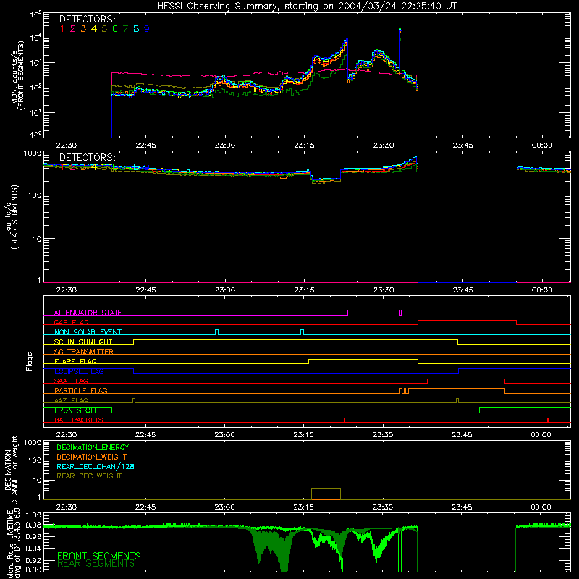Click the DECIMATION_ENERGY legend entry
Viewport: 579px width, 579px height.
click(x=93, y=447)
